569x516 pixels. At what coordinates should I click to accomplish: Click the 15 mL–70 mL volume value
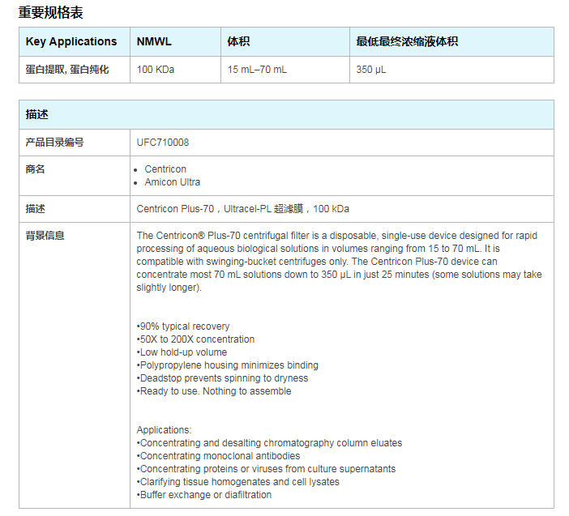(x=257, y=70)
